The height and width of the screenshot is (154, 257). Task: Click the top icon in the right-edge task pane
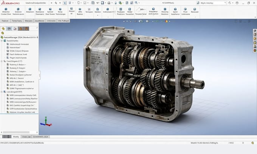pyautogui.click(x=255, y=31)
